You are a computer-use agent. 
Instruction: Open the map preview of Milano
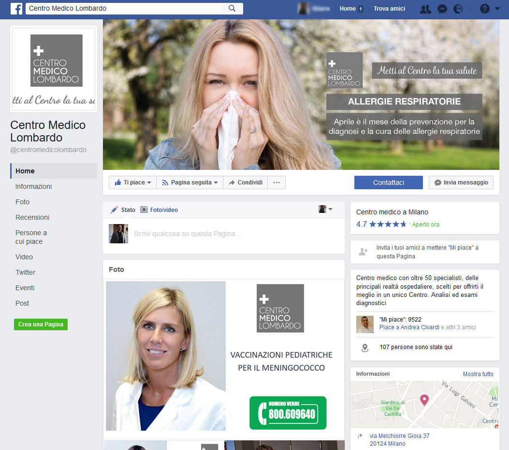pos(424,405)
